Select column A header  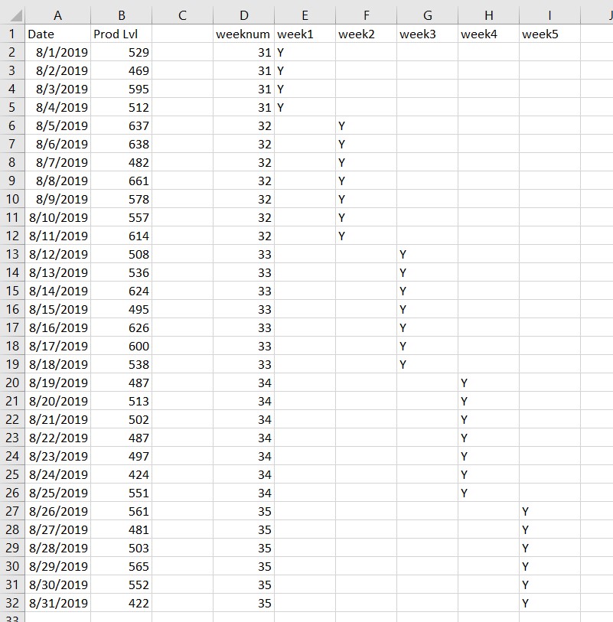coord(57,15)
